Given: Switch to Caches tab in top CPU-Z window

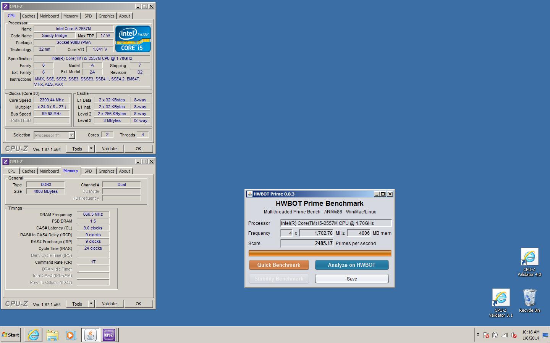Looking at the screenshot, I should click(x=29, y=16).
